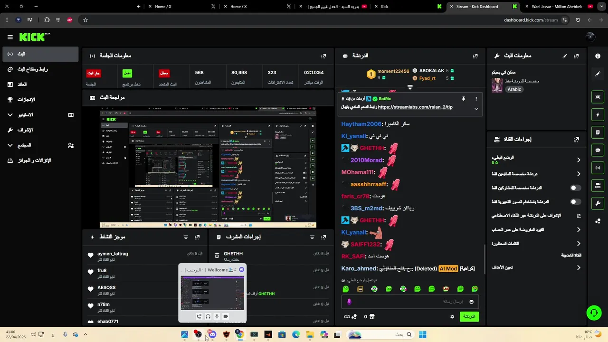Switch to the Kick browser tab
The image size is (608, 342).
(x=408, y=7)
